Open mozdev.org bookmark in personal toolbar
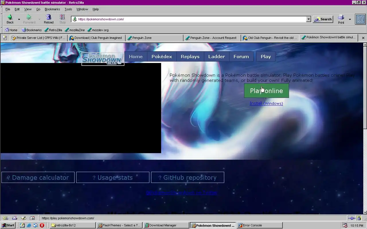Viewport: 367px width, 229px height. pos(98,30)
